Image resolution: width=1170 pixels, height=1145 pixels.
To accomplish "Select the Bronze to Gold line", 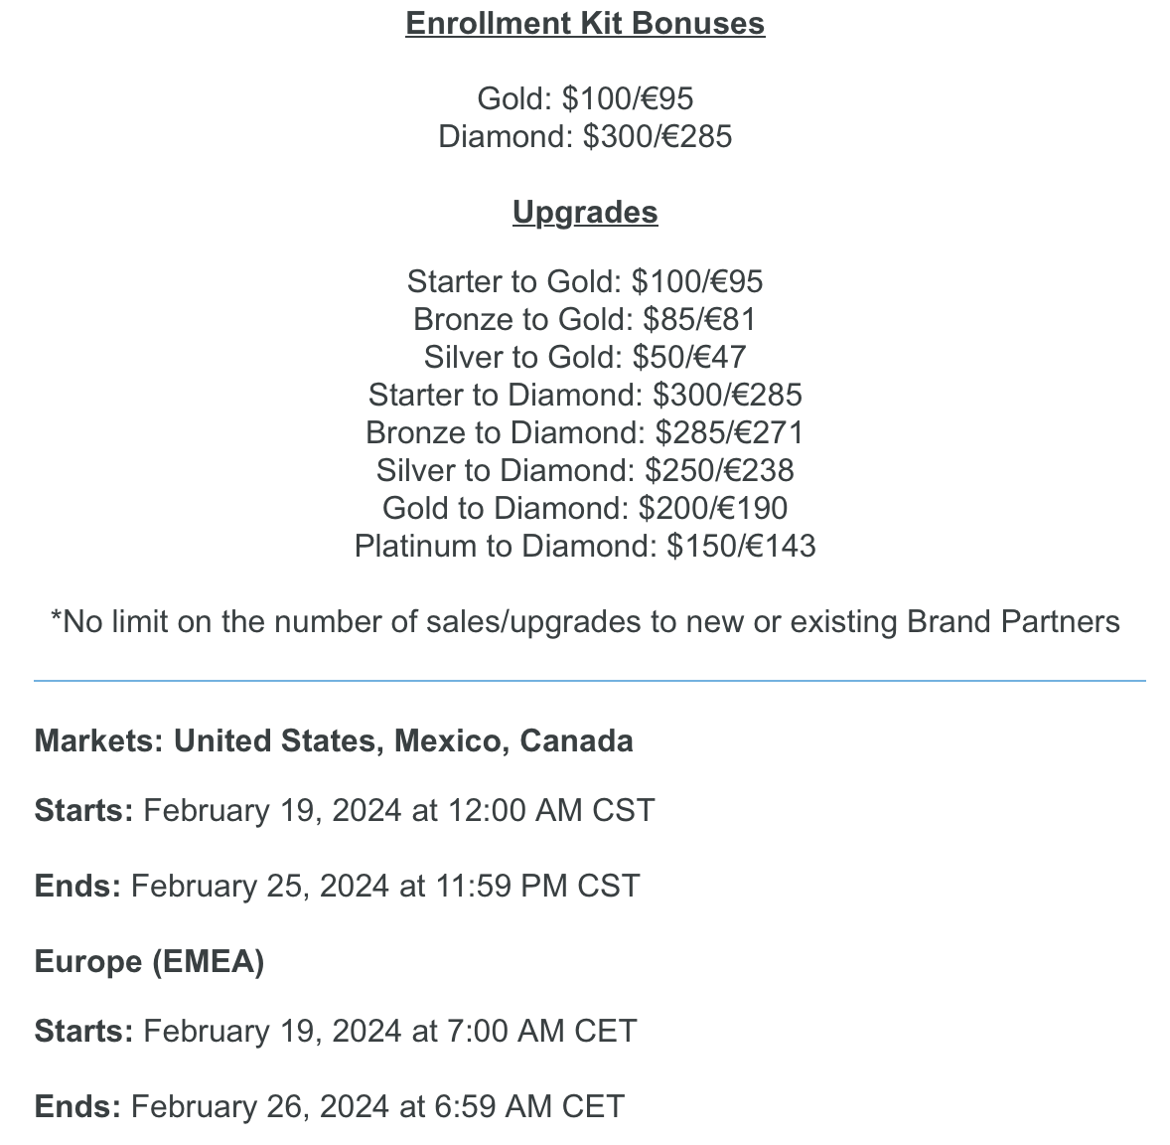I will (585, 319).
